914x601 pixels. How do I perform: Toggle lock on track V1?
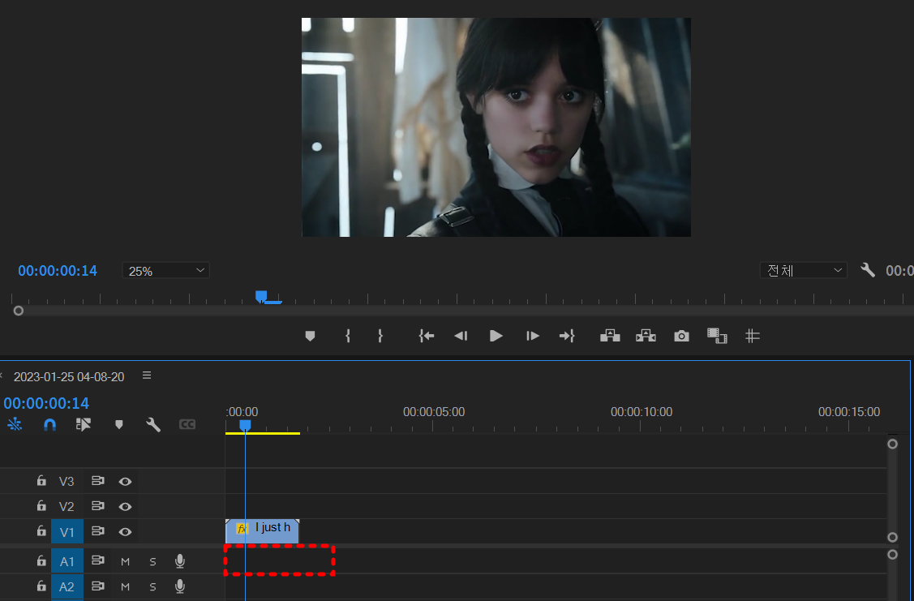tap(41, 530)
